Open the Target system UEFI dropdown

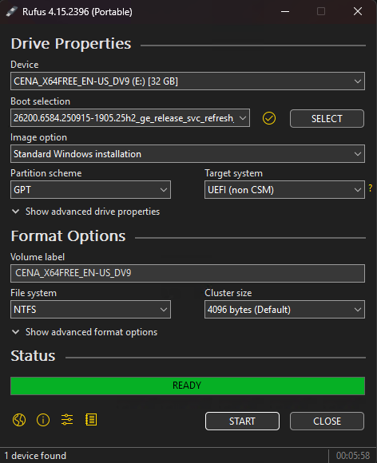(x=284, y=189)
